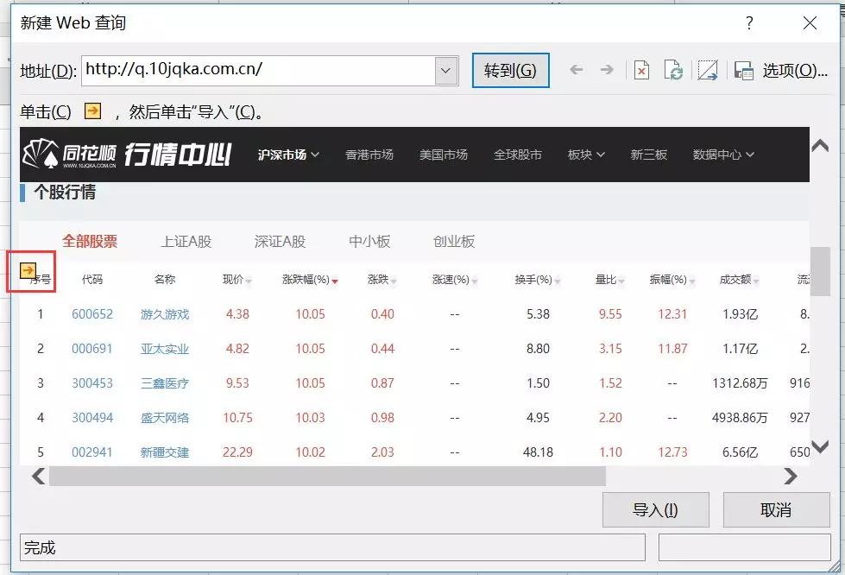Click the vertical scrollbar down arrow
The image size is (845, 575).
pyautogui.click(x=818, y=448)
